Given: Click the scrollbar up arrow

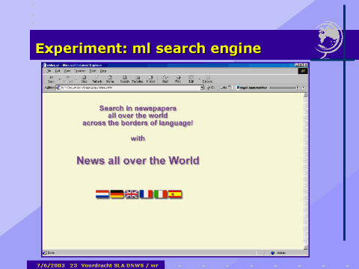Looking at the screenshot, I should click(x=306, y=95).
